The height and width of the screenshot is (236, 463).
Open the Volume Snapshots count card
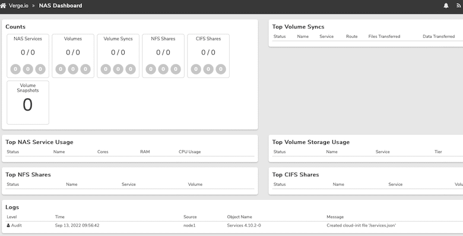point(28,103)
